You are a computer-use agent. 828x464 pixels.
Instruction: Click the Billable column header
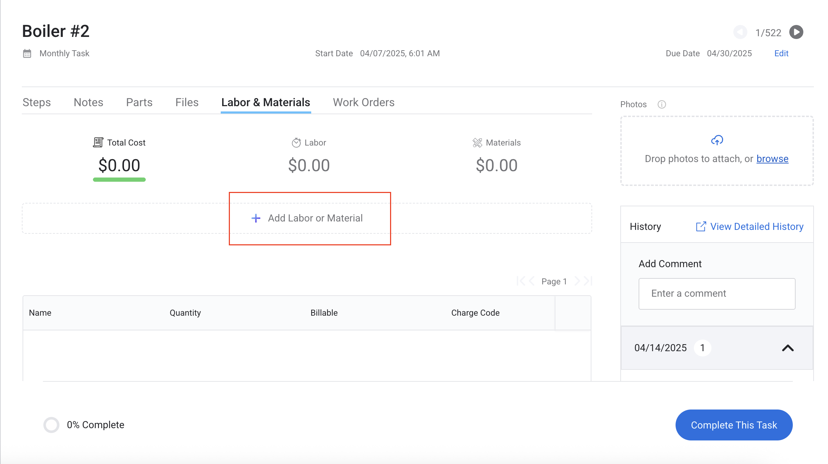(324, 313)
